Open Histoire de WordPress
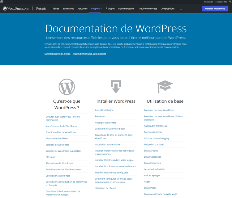 57,138
